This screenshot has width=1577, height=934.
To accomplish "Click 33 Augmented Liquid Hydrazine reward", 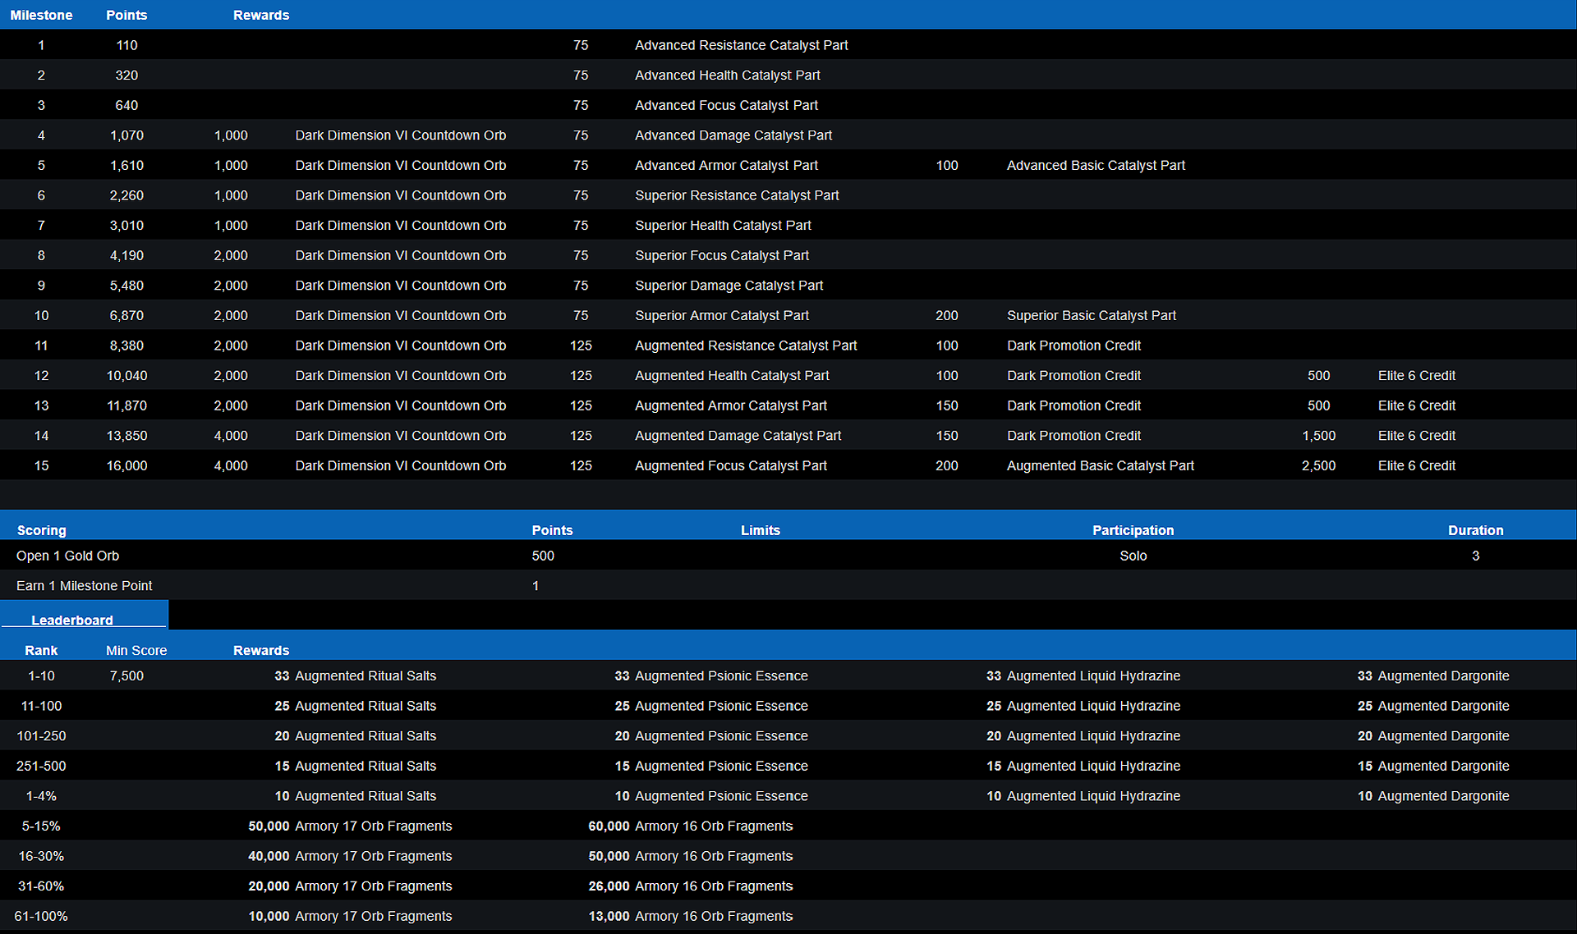I will click(x=1083, y=675).
